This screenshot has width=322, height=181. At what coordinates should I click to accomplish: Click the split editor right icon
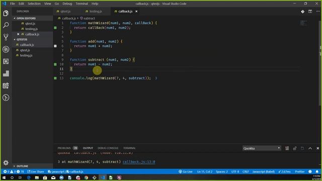310,12
